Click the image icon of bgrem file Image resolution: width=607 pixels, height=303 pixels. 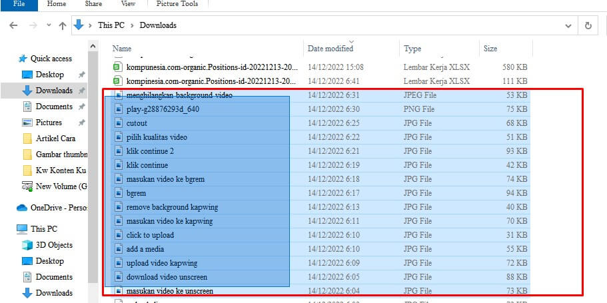tap(119, 192)
